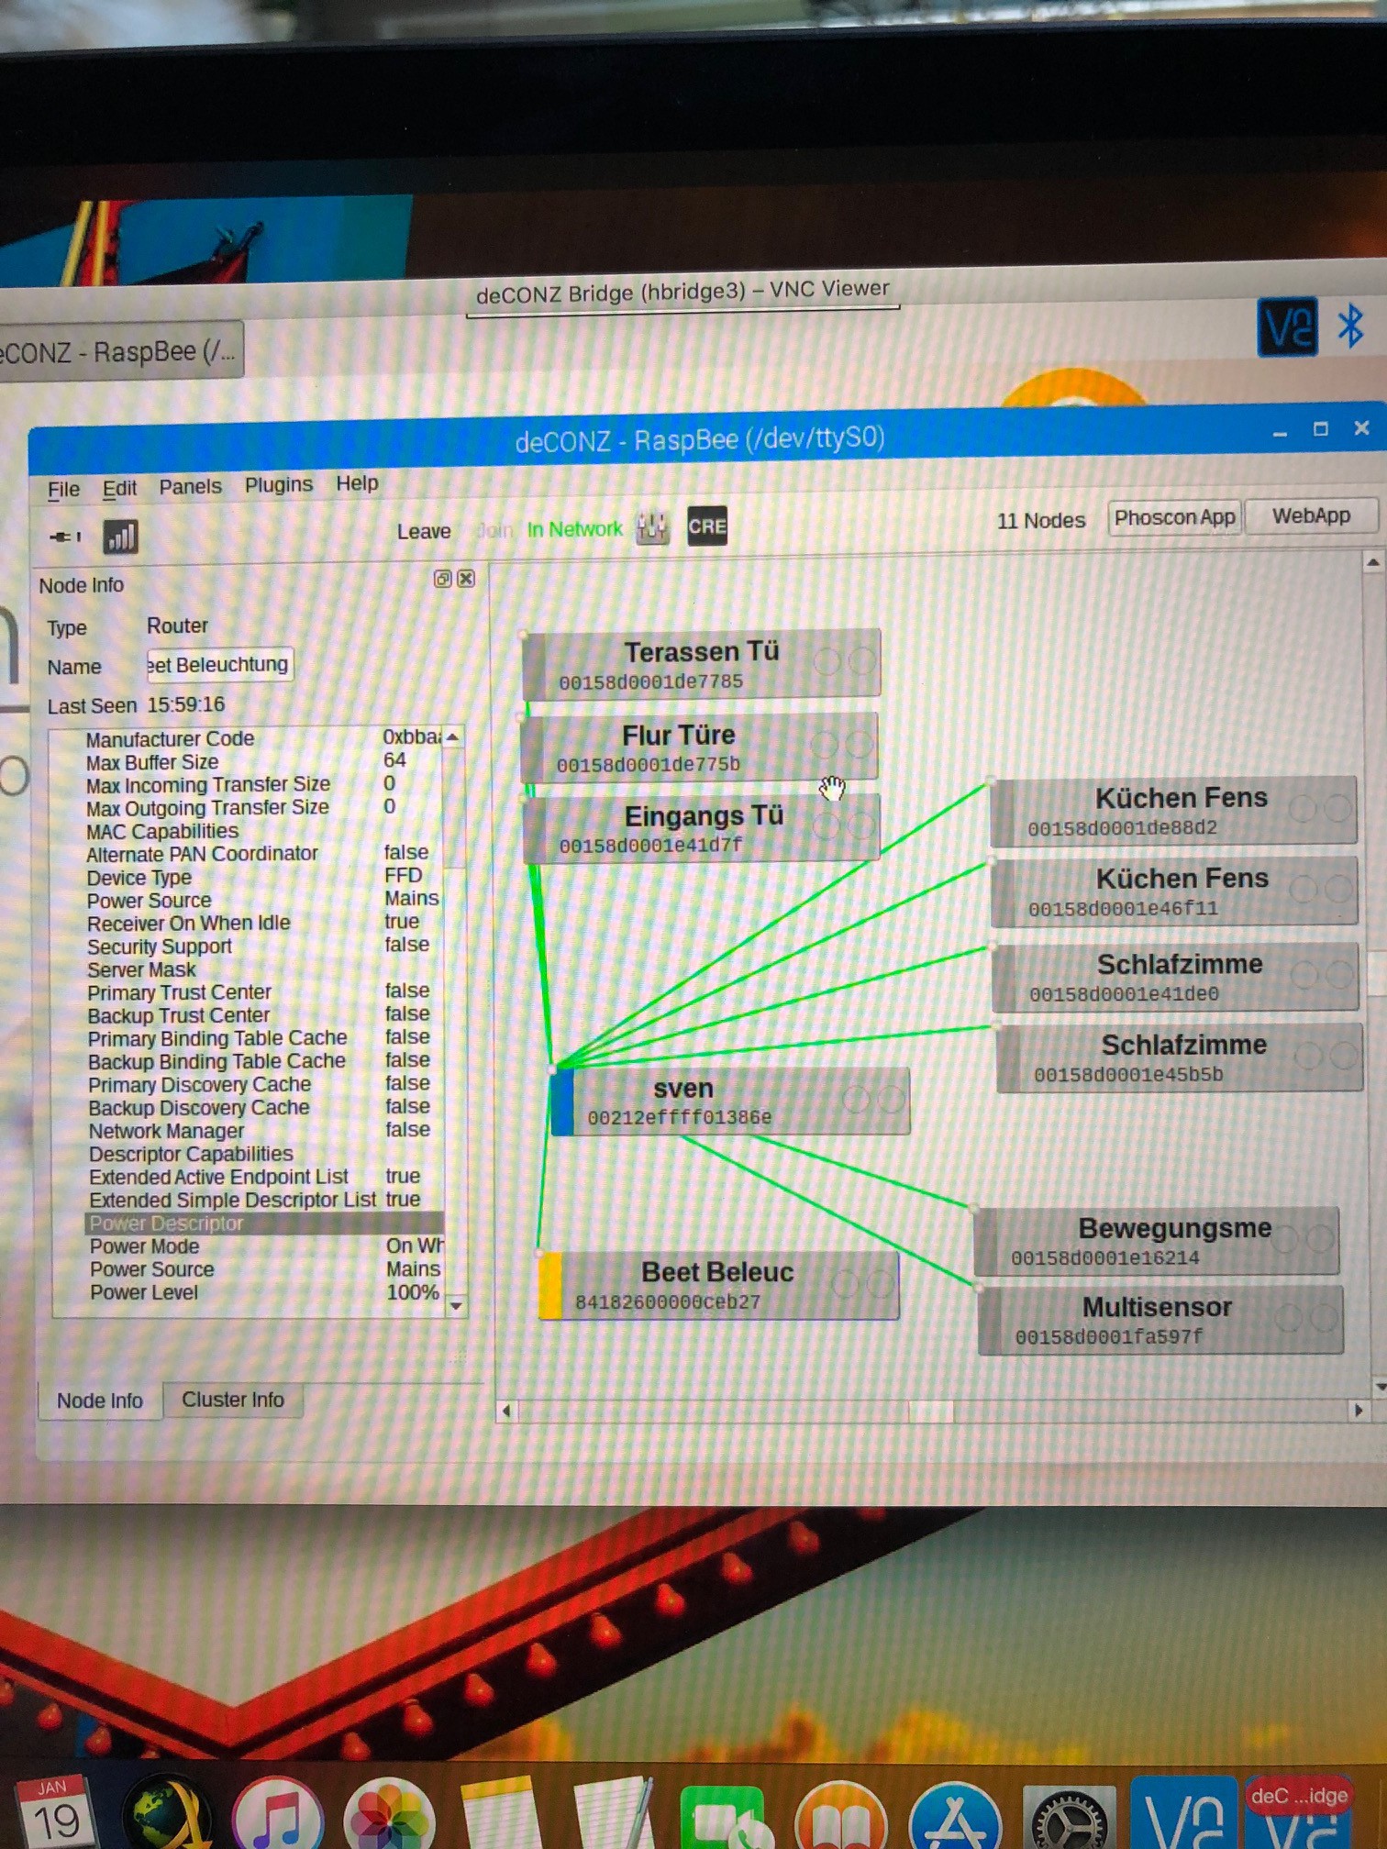This screenshot has width=1387, height=1849.
Task: Click the CRE toolbar icon
Action: click(x=706, y=526)
